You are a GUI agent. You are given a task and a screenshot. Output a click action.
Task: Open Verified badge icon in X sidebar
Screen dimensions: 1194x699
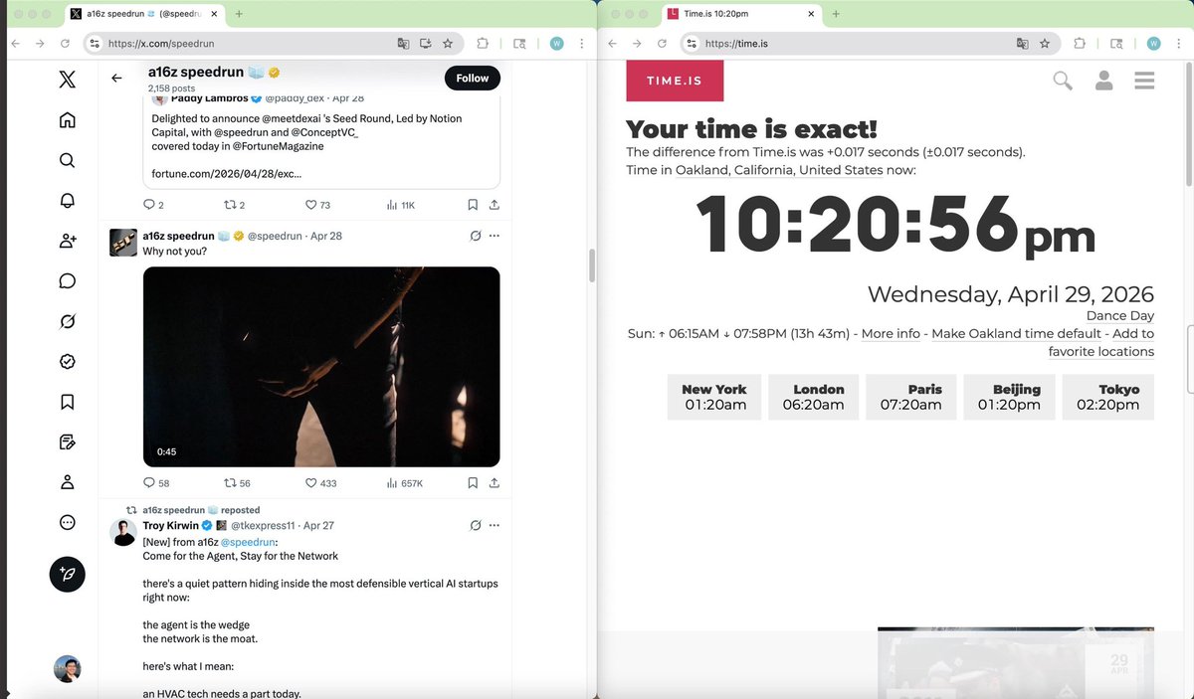tap(67, 362)
